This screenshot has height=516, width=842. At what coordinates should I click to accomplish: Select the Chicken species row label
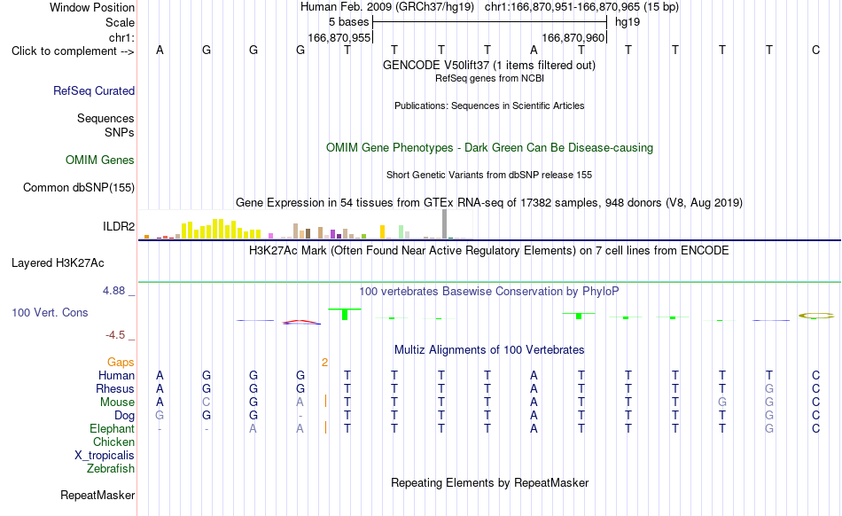click(x=113, y=442)
